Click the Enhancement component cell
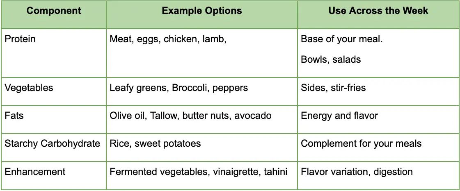Image resolution: width=460 pixels, height=191 pixels. tap(35, 172)
